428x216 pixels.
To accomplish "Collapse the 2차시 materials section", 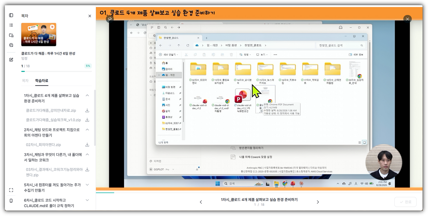I will point(87,130).
